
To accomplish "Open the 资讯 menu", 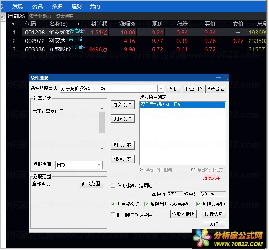I will coord(37,7).
